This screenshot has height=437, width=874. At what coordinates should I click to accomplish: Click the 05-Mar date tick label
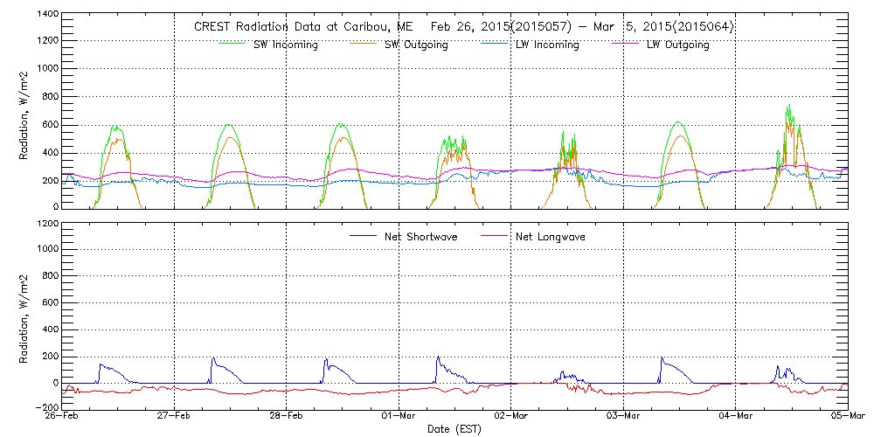click(846, 416)
